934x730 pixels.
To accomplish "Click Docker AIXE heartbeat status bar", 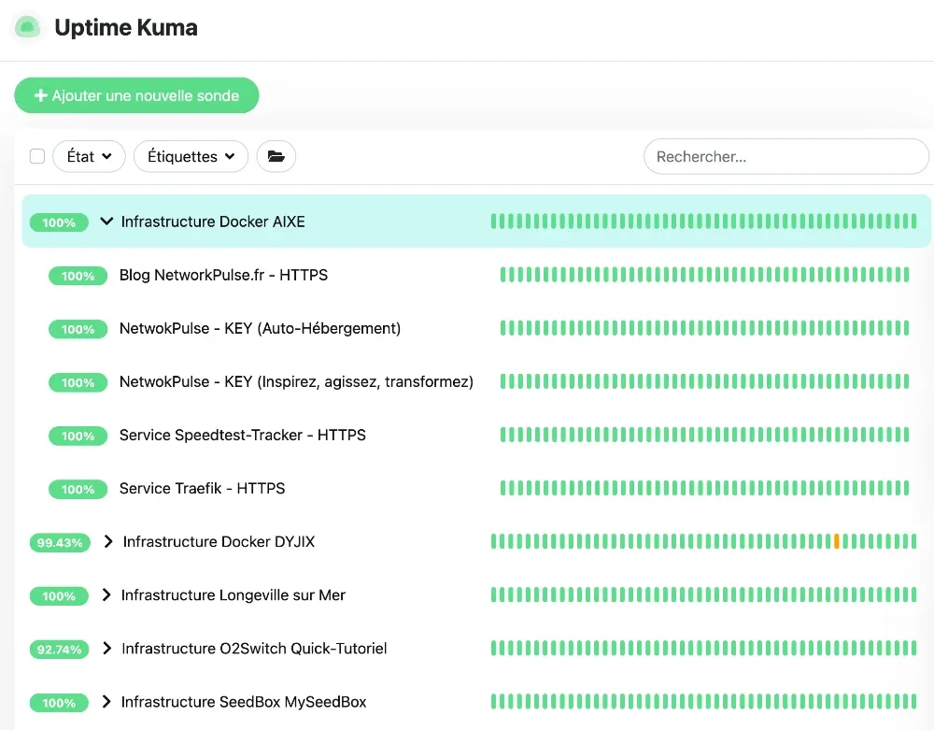I will point(703,222).
